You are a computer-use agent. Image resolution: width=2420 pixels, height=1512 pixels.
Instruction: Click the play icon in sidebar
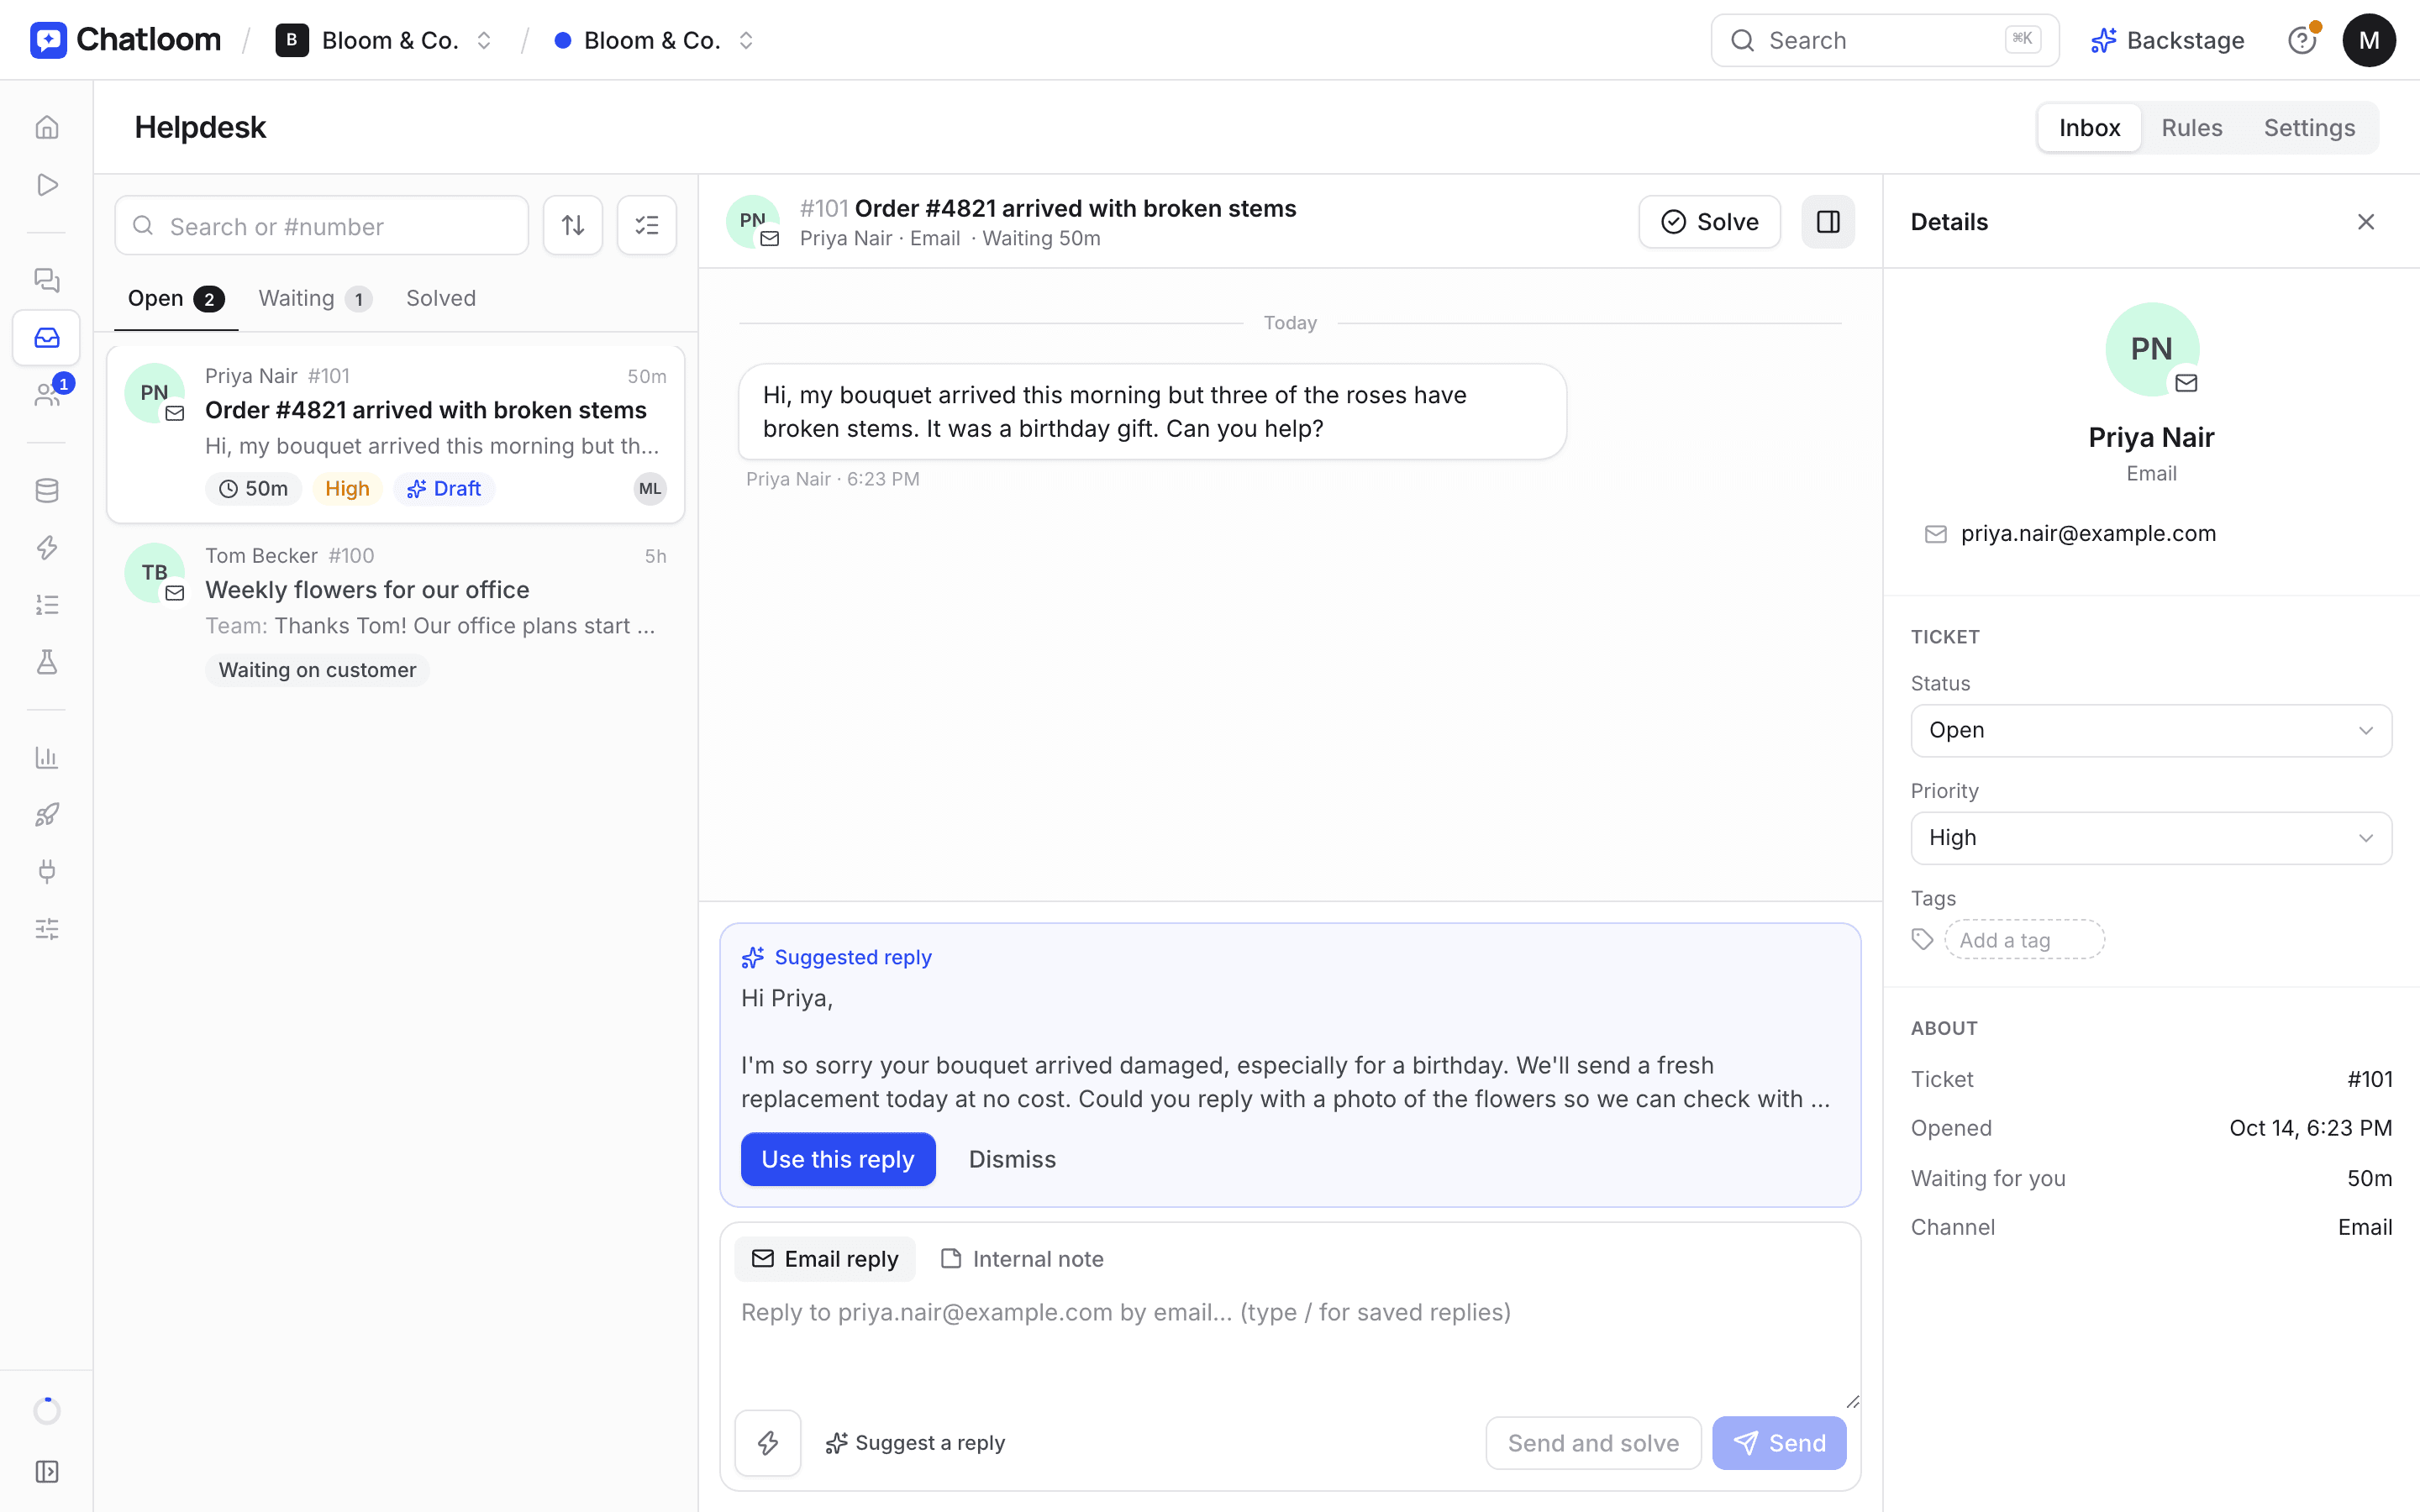[46, 185]
